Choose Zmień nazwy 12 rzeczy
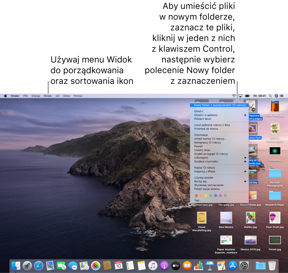Viewport: 288px width, 273px height. coord(219,139)
